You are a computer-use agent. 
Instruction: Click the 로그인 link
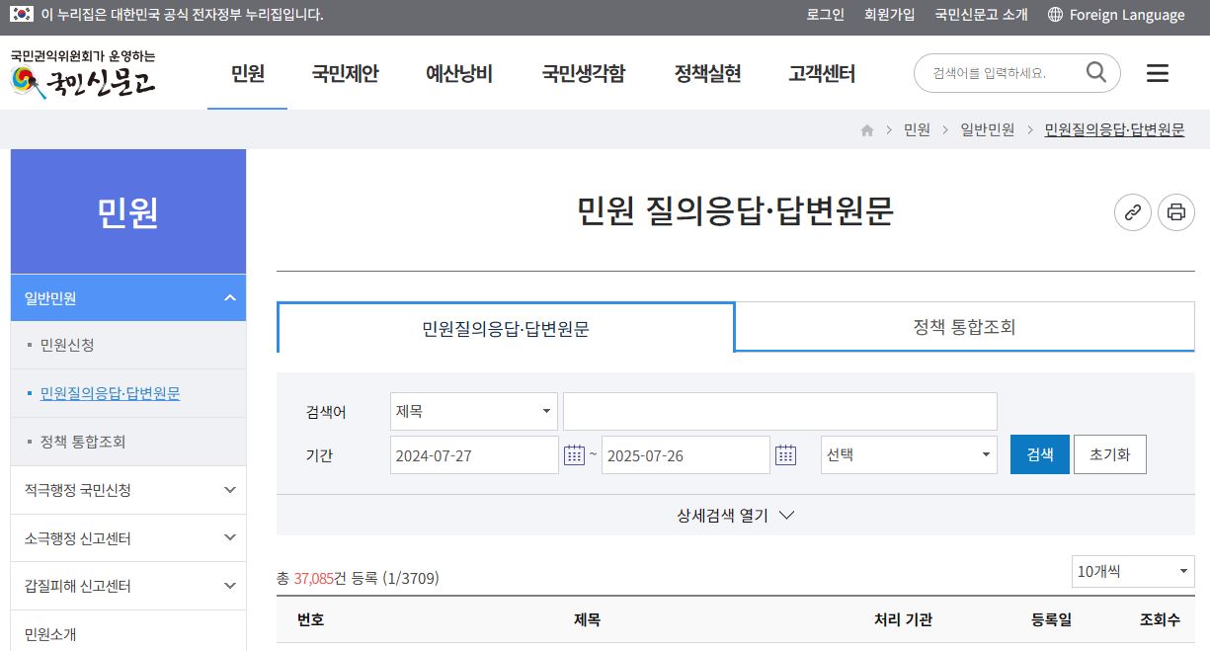(824, 15)
